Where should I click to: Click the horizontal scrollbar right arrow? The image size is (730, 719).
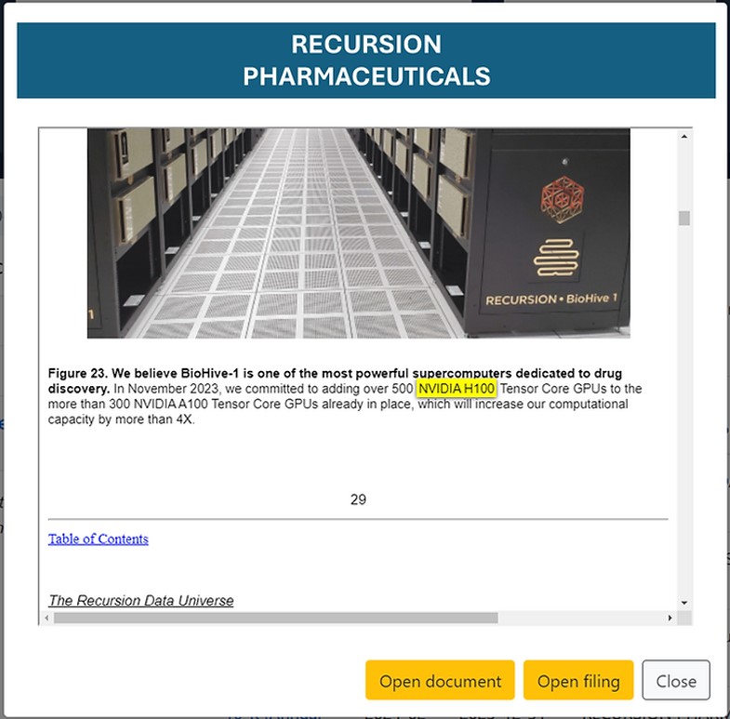[670, 618]
